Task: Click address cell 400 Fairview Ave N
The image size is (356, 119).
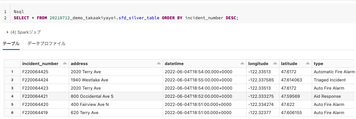Action: 116,105
